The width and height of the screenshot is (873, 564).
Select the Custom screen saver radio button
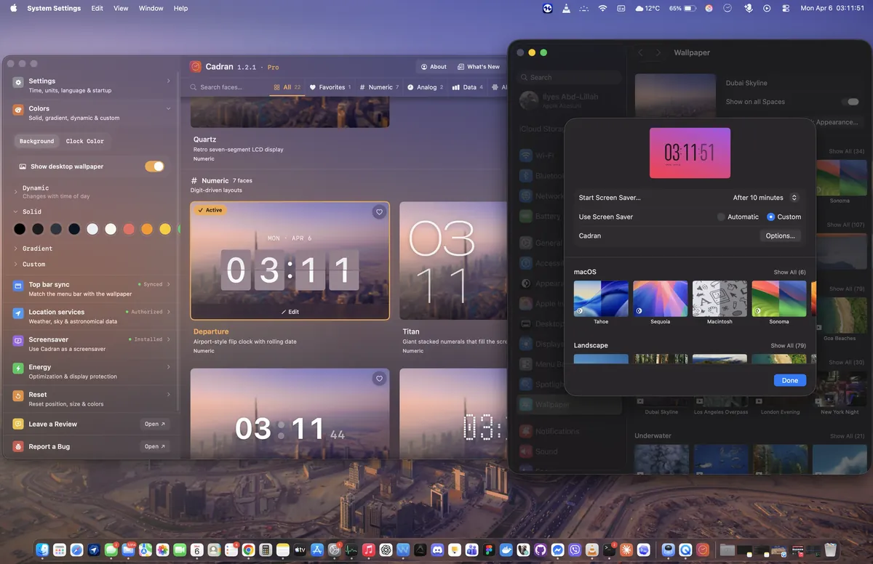click(771, 217)
